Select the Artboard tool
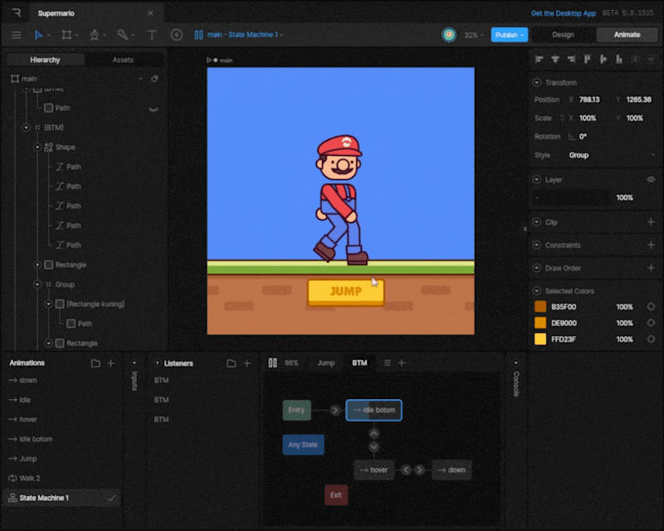Viewport: 664px width, 531px height. click(66, 35)
